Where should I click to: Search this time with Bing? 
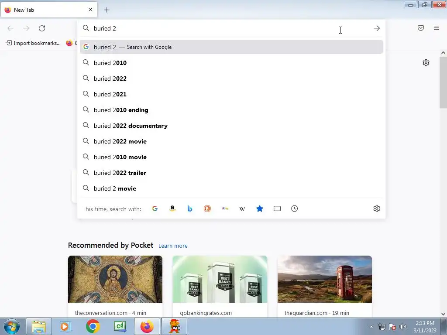(x=190, y=209)
